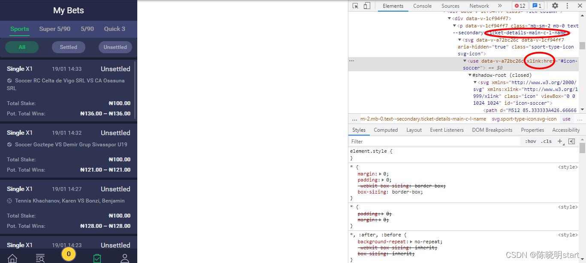The width and height of the screenshot is (586, 263).
Task: Select the Home icon in bottom navigation
Action: [x=12, y=258]
